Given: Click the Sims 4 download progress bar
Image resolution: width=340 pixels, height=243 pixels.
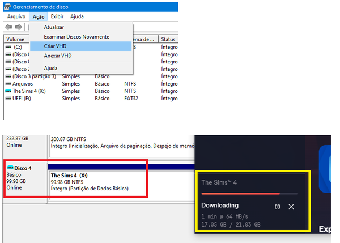Looking at the screenshot, I should (249, 194).
